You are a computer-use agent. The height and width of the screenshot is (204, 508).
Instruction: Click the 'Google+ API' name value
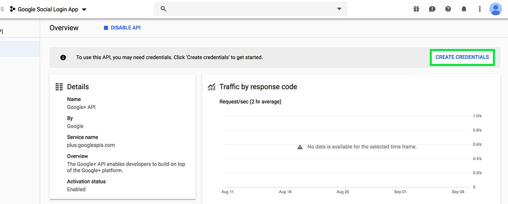[x=81, y=107]
